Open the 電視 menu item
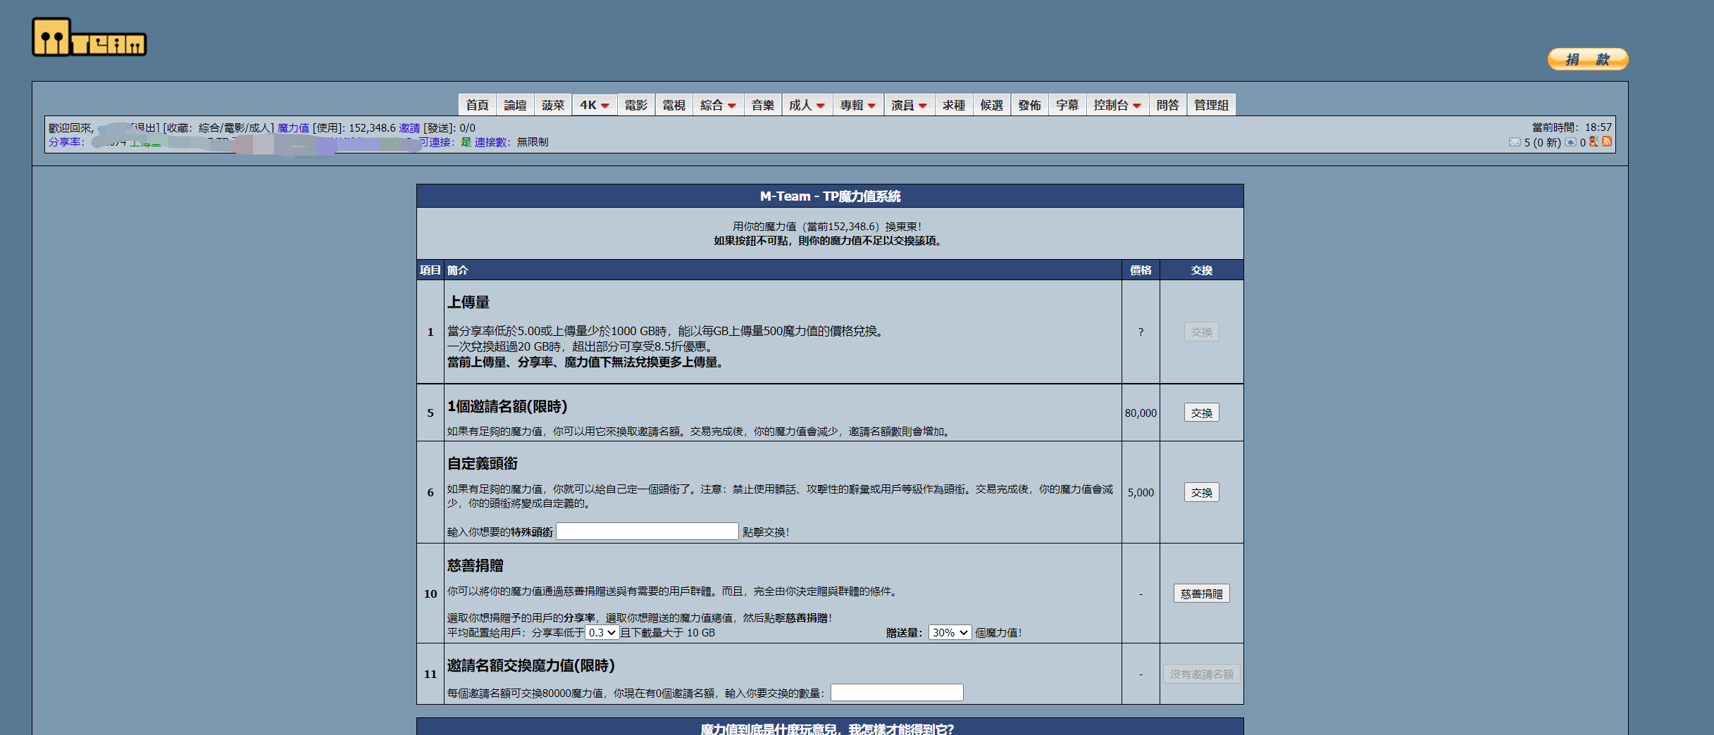Screen dimensions: 1714x735 674,105
